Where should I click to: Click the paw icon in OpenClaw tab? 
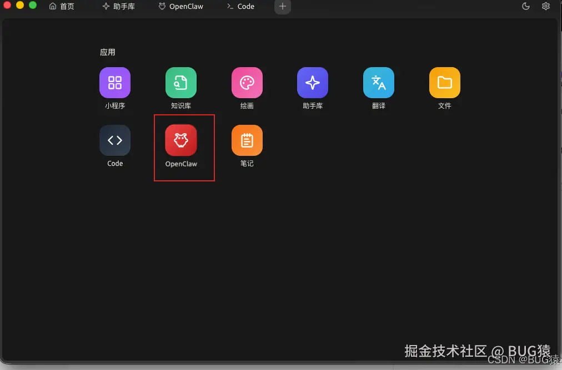pyautogui.click(x=161, y=6)
